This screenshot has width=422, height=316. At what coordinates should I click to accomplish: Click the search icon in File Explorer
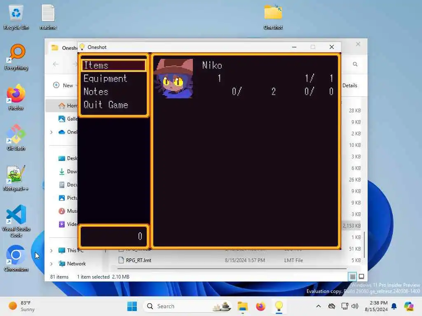pos(355,64)
